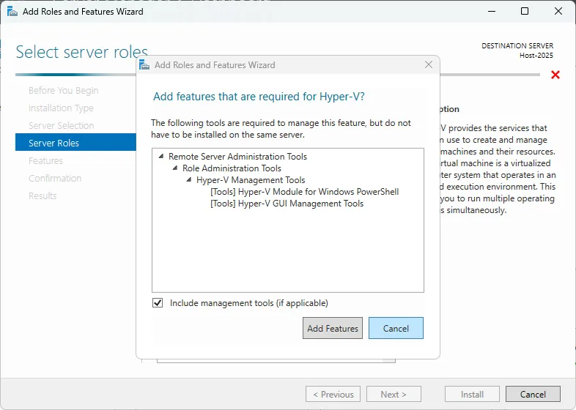Image resolution: width=576 pixels, height=410 pixels.
Task: Close the main wizard window
Action: [x=558, y=12]
